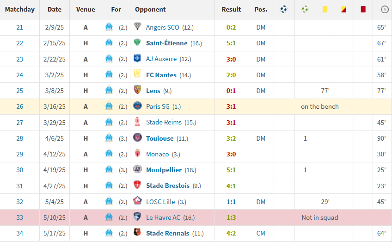Click the Opponent column header
Screen dimensions: 392x242
(x=150, y=10)
